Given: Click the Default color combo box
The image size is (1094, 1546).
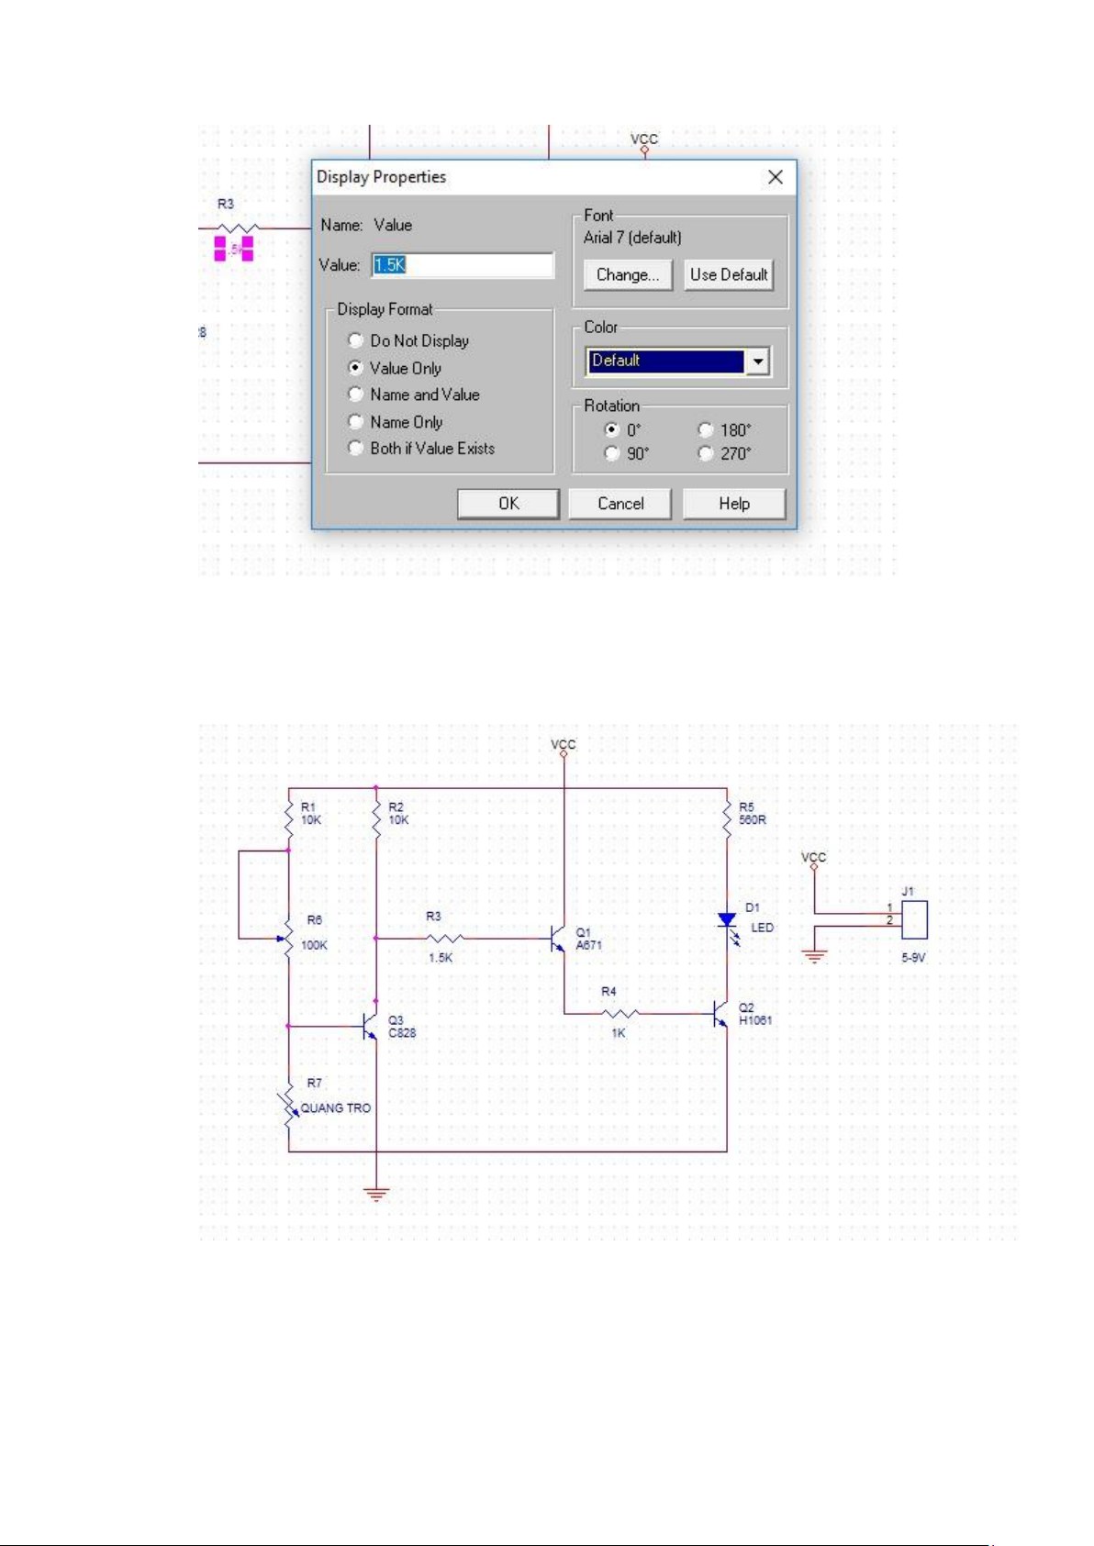Looking at the screenshot, I should pyautogui.click(x=665, y=361).
